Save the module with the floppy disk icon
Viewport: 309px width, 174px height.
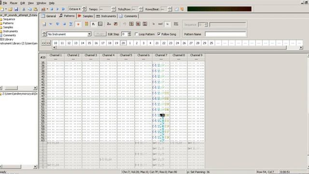(x=16, y=9)
